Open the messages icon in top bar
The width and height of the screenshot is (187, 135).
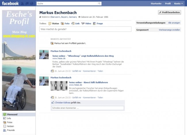(27, 3)
